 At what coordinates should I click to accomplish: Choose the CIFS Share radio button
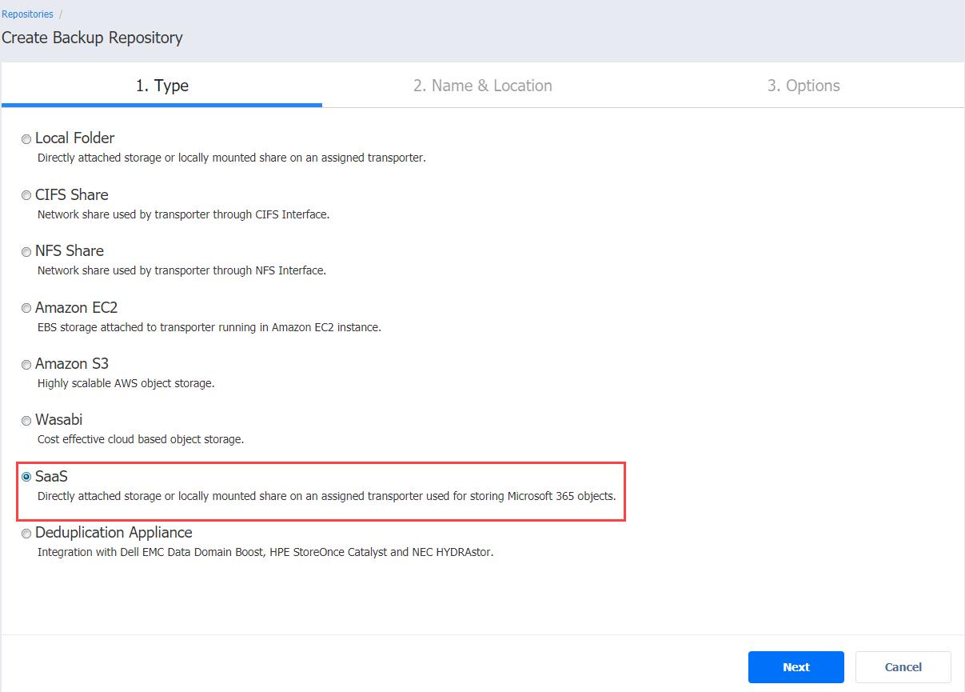click(26, 196)
